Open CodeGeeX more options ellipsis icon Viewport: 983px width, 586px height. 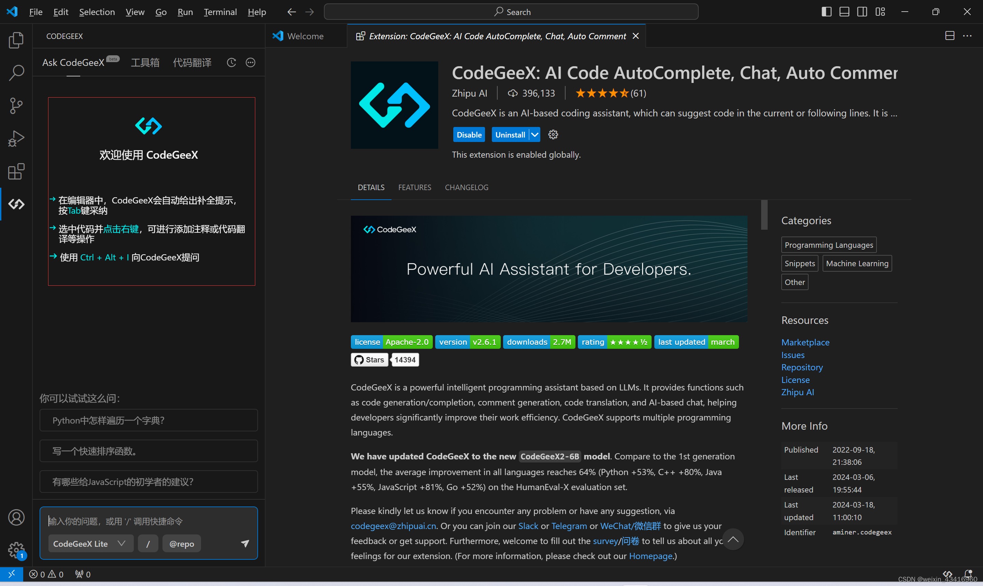point(250,62)
